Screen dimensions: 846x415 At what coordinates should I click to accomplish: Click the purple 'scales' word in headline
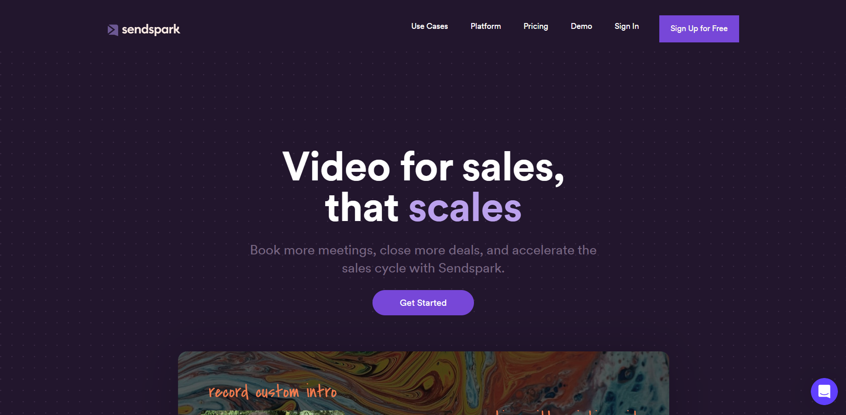pos(465,207)
